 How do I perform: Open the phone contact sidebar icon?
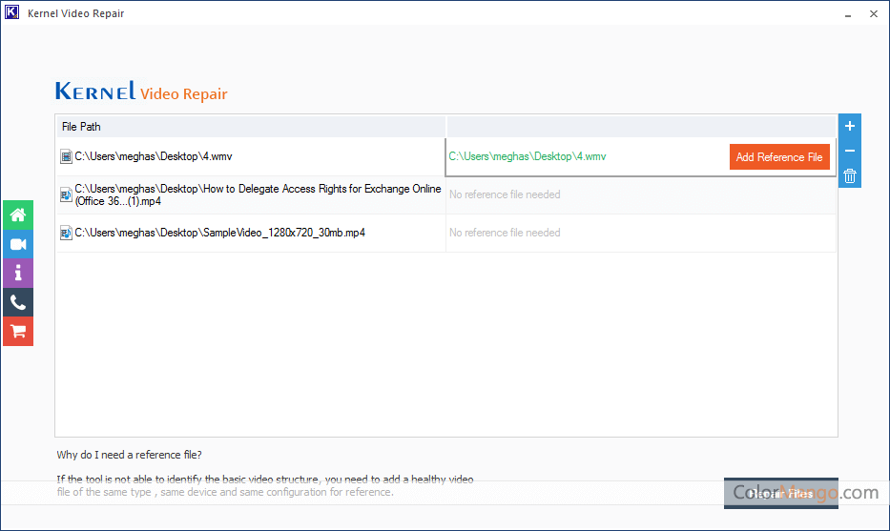[18, 303]
